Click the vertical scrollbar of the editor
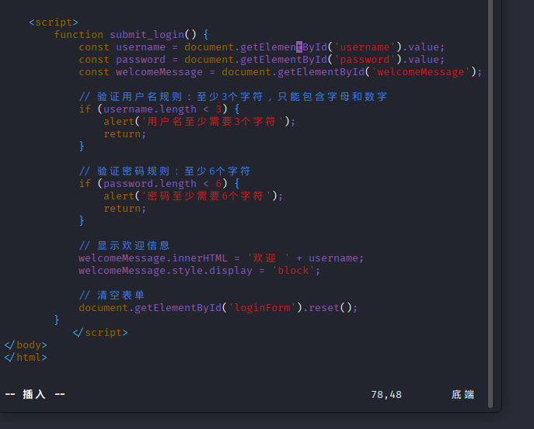This screenshot has height=429, width=534. (x=490, y=204)
